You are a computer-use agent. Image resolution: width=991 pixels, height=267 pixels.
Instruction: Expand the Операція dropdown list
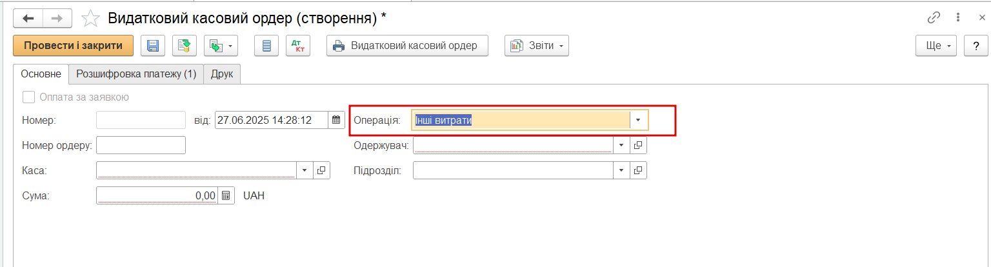639,121
